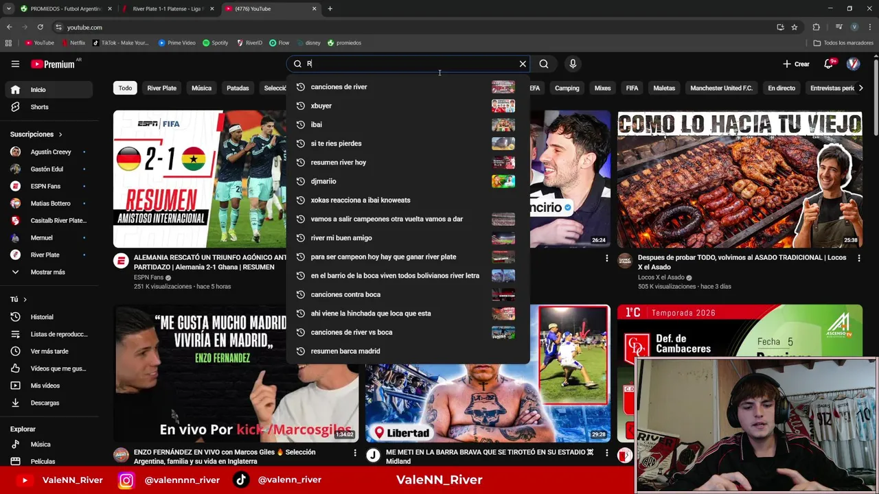Choose suggestion 'djmariio'
The image size is (879, 494).
(407, 181)
